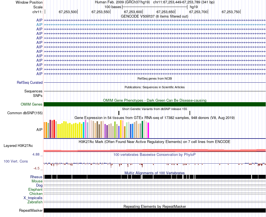This screenshot has height=217, width=266.
Task: Click the light-blue AIP transcript intron line
Action: [155, 25]
